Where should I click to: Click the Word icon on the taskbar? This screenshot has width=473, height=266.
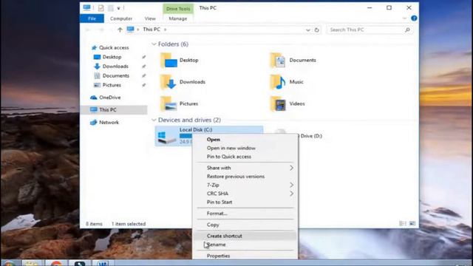(x=103, y=263)
